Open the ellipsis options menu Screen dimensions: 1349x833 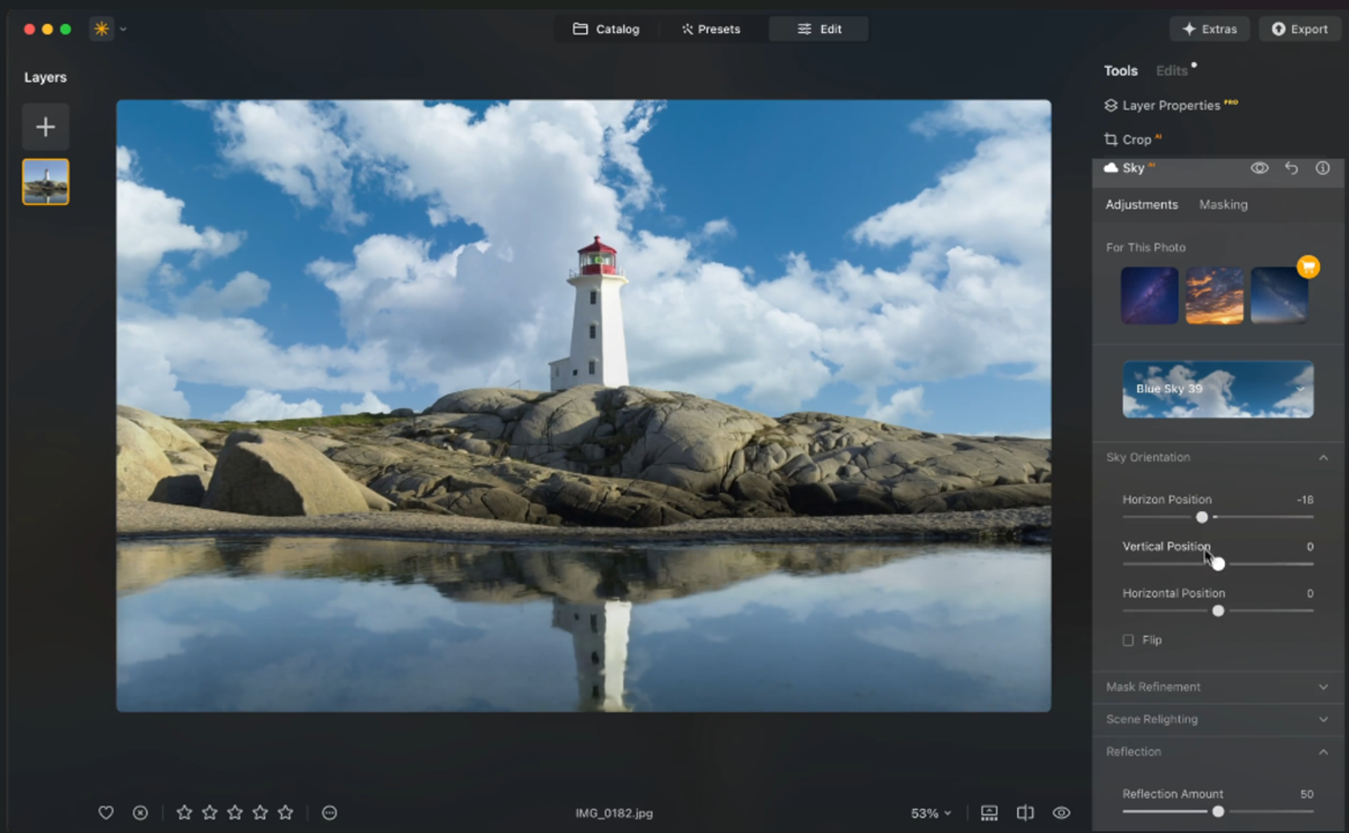329,812
